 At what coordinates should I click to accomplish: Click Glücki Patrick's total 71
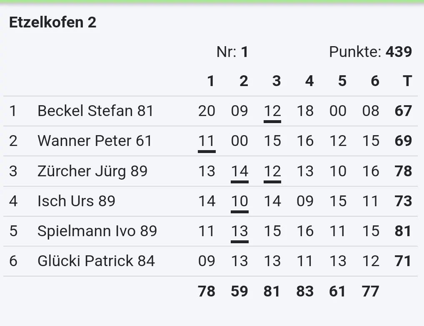(x=403, y=261)
